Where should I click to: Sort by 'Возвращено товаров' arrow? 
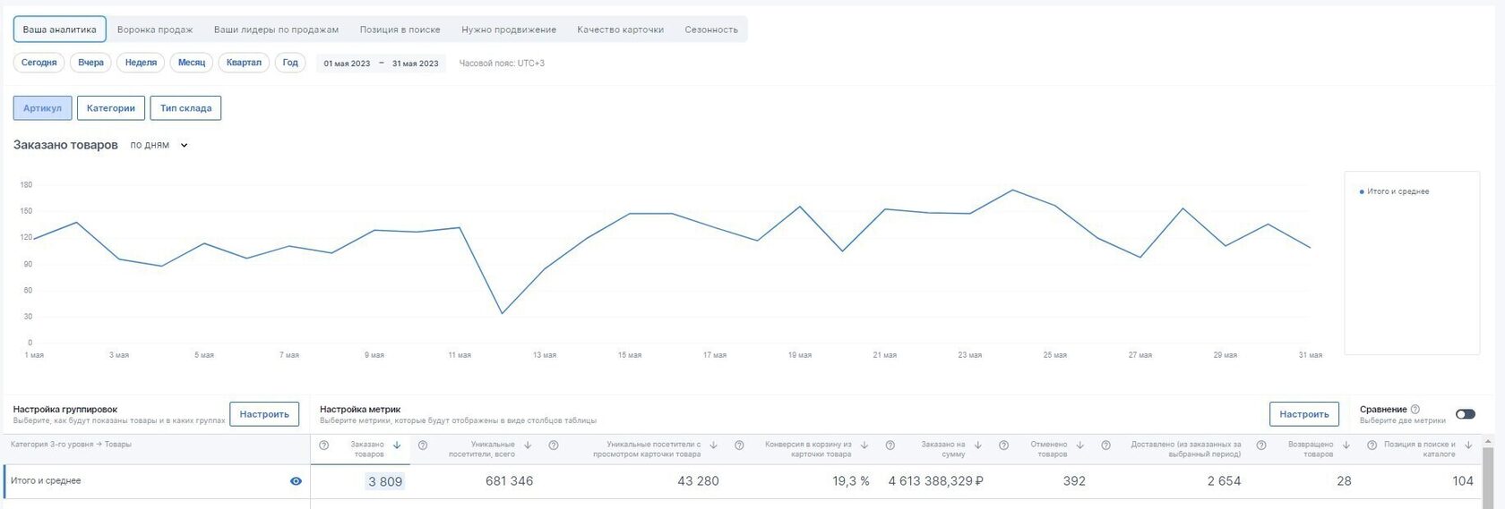[x=1346, y=445]
